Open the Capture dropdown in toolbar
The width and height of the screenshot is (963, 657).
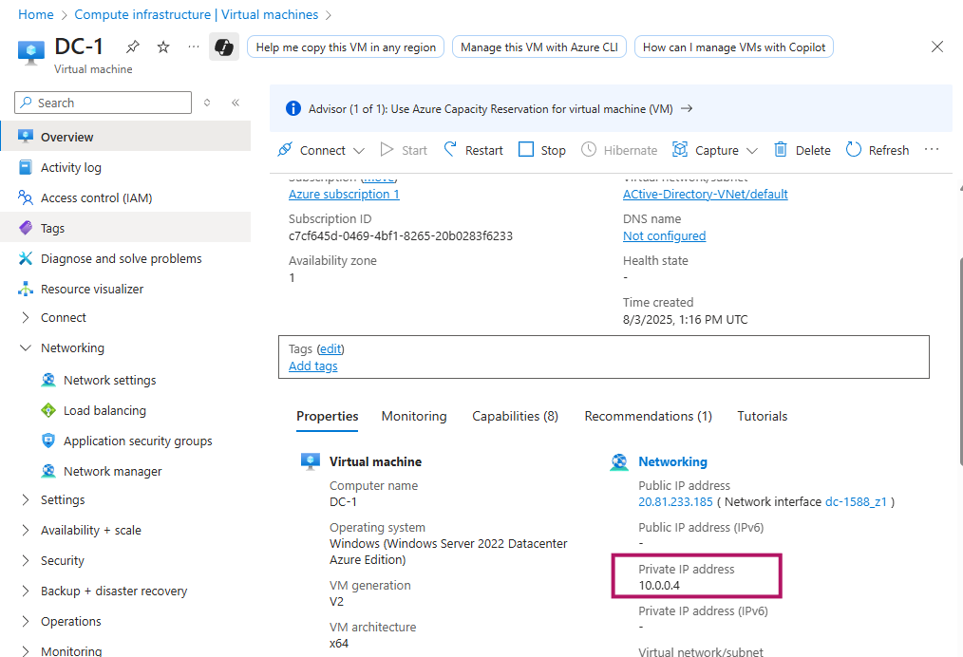click(715, 150)
